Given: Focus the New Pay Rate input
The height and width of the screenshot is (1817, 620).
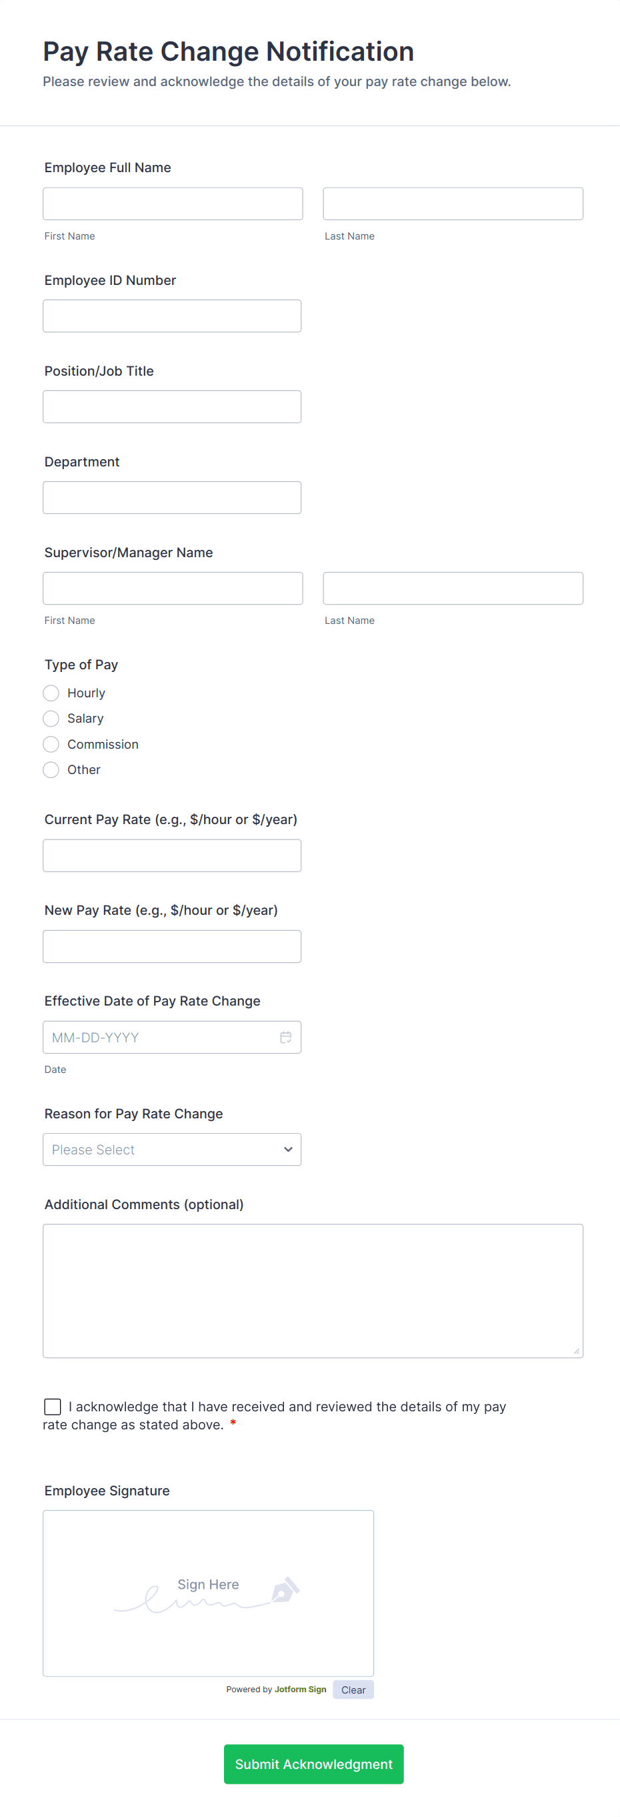Looking at the screenshot, I should coord(172,946).
